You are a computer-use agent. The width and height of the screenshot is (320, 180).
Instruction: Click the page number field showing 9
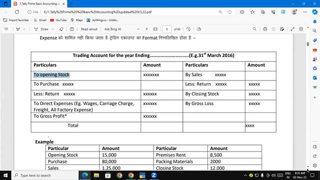[166, 29]
